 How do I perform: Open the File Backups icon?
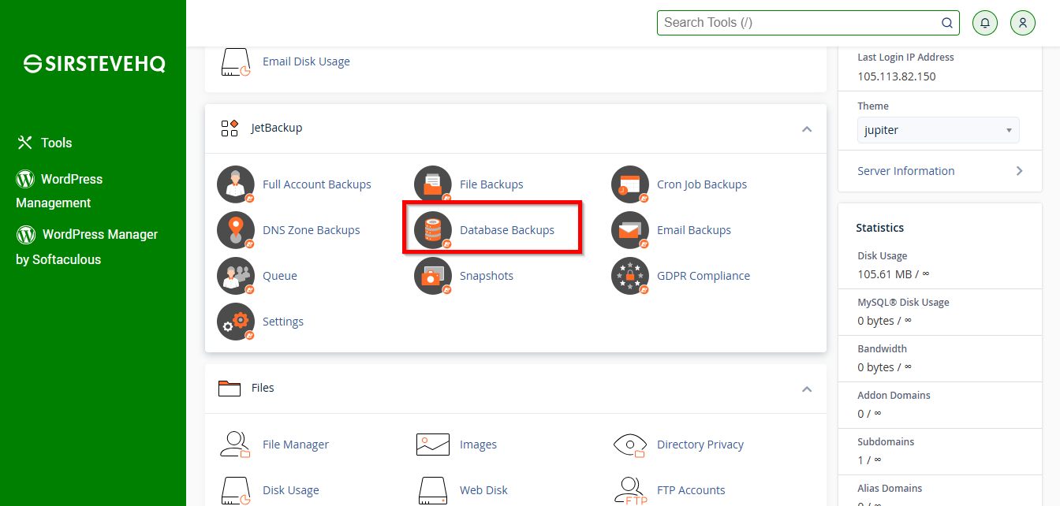(x=433, y=184)
